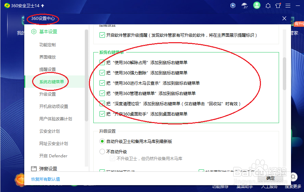Image resolution: width=304 pixels, height=192 pixels.
Task: Close the 360设置中心 dialog
Action: 284,18
